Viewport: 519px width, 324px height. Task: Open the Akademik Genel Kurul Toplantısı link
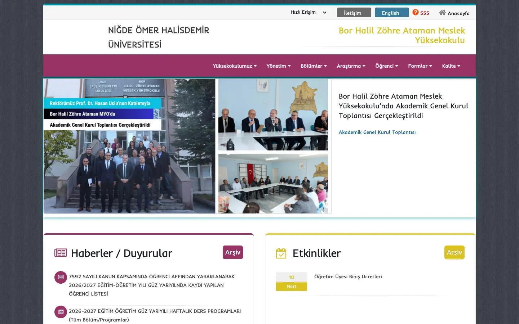(377, 132)
